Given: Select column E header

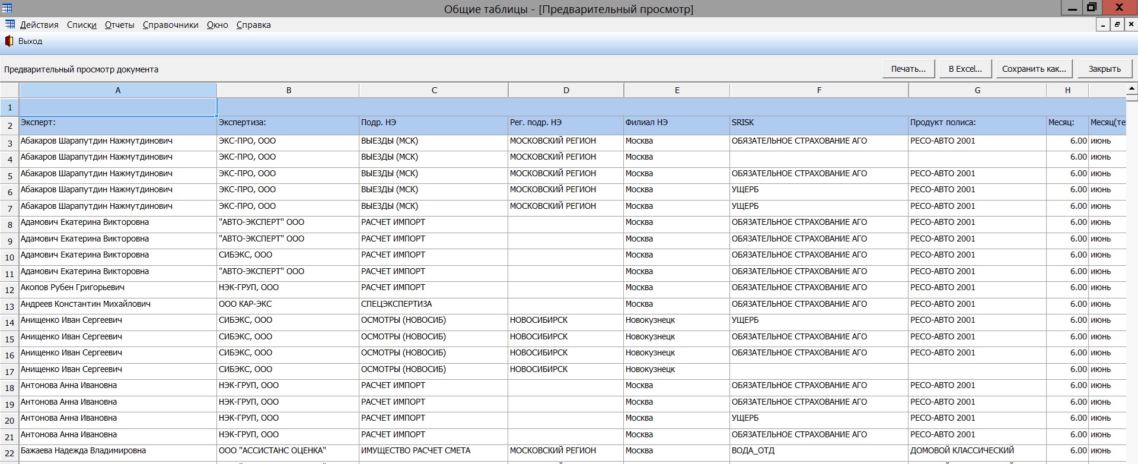Looking at the screenshot, I should [x=677, y=90].
